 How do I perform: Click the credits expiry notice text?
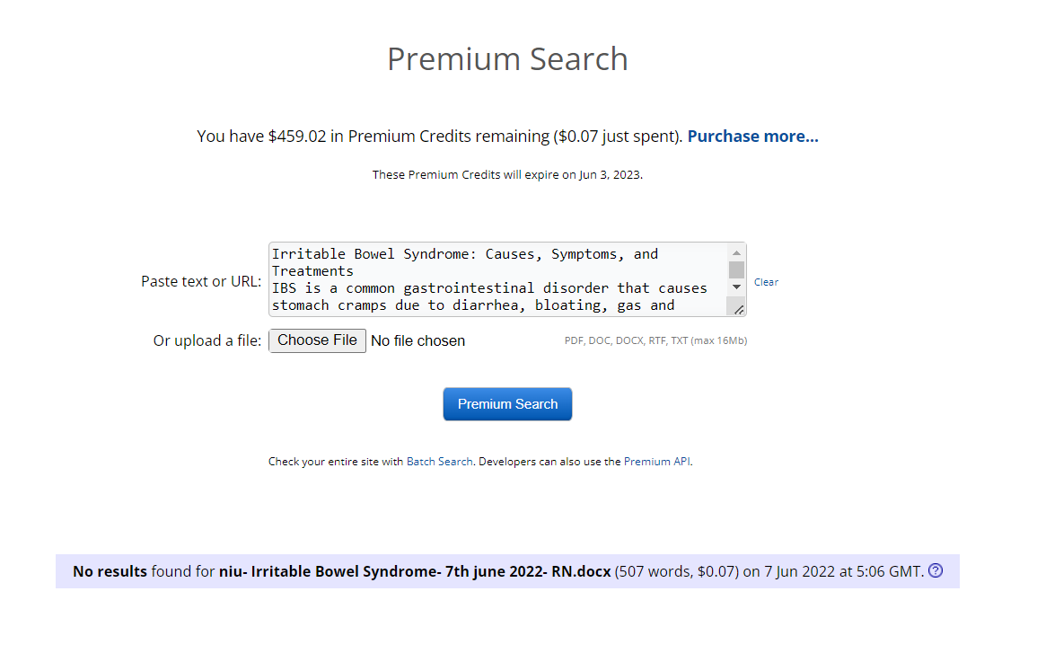[507, 175]
